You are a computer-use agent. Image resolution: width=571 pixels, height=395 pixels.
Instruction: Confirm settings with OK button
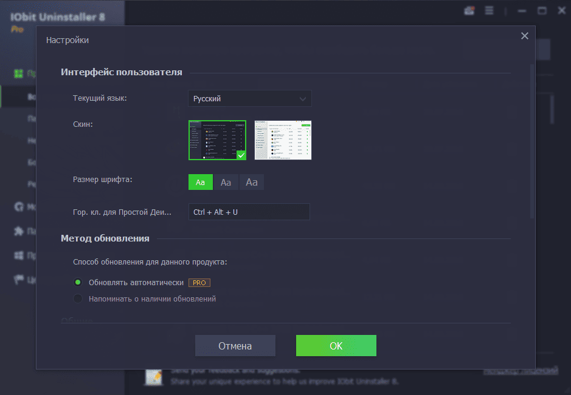coord(336,346)
